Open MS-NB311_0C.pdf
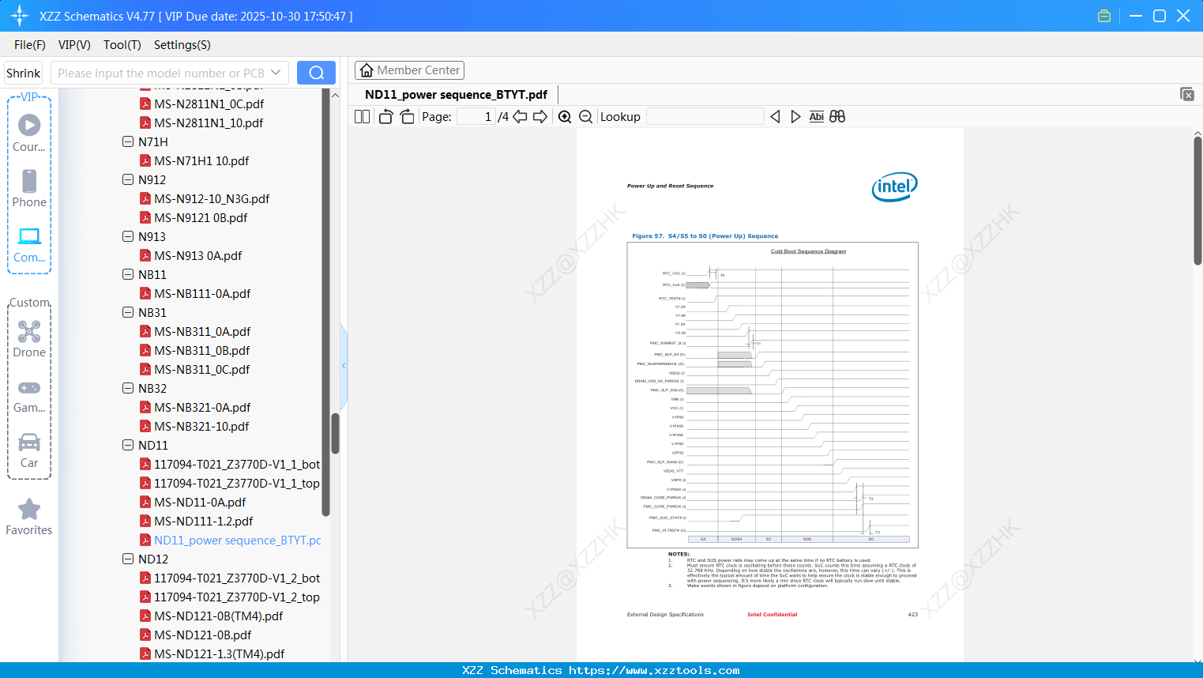Image resolution: width=1203 pixels, height=678 pixels. 202,369
